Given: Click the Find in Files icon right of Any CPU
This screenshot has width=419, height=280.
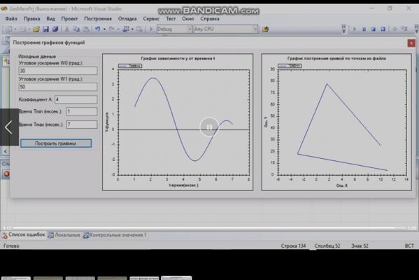Looking at the screenshot, I should point(265,29).
